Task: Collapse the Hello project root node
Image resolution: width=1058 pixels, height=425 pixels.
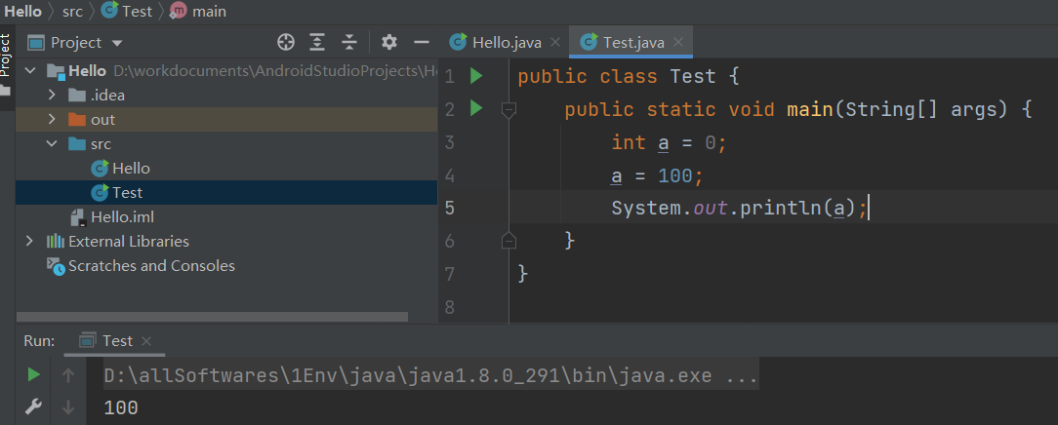Action: 29,71
